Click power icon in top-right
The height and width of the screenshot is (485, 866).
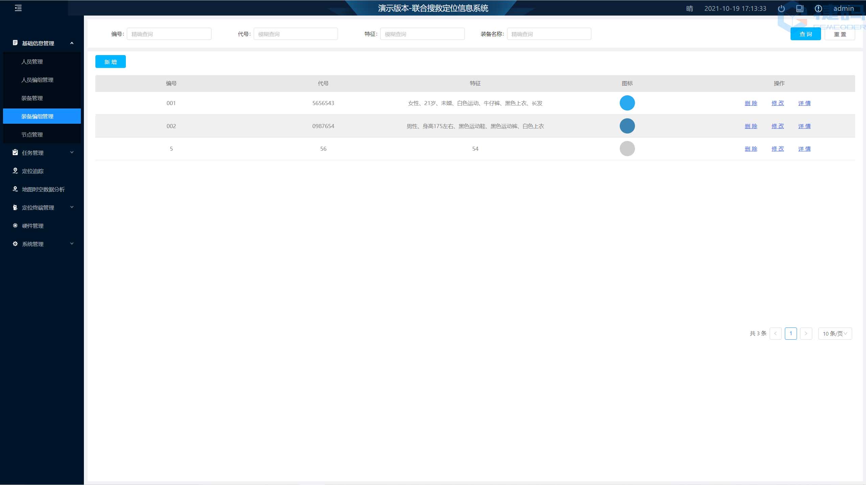pos(780,8)
